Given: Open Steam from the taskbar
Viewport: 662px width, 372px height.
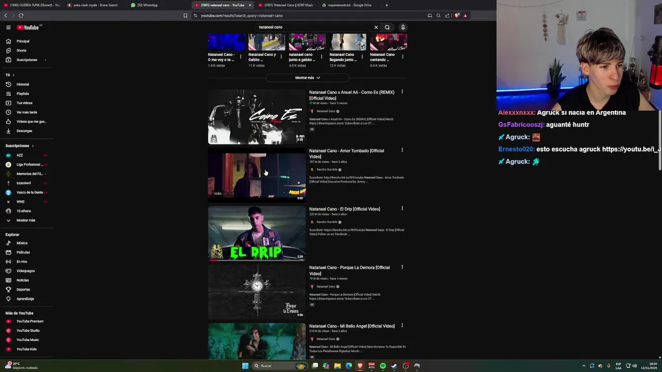Looking at the screenshot, I should 394,366.
